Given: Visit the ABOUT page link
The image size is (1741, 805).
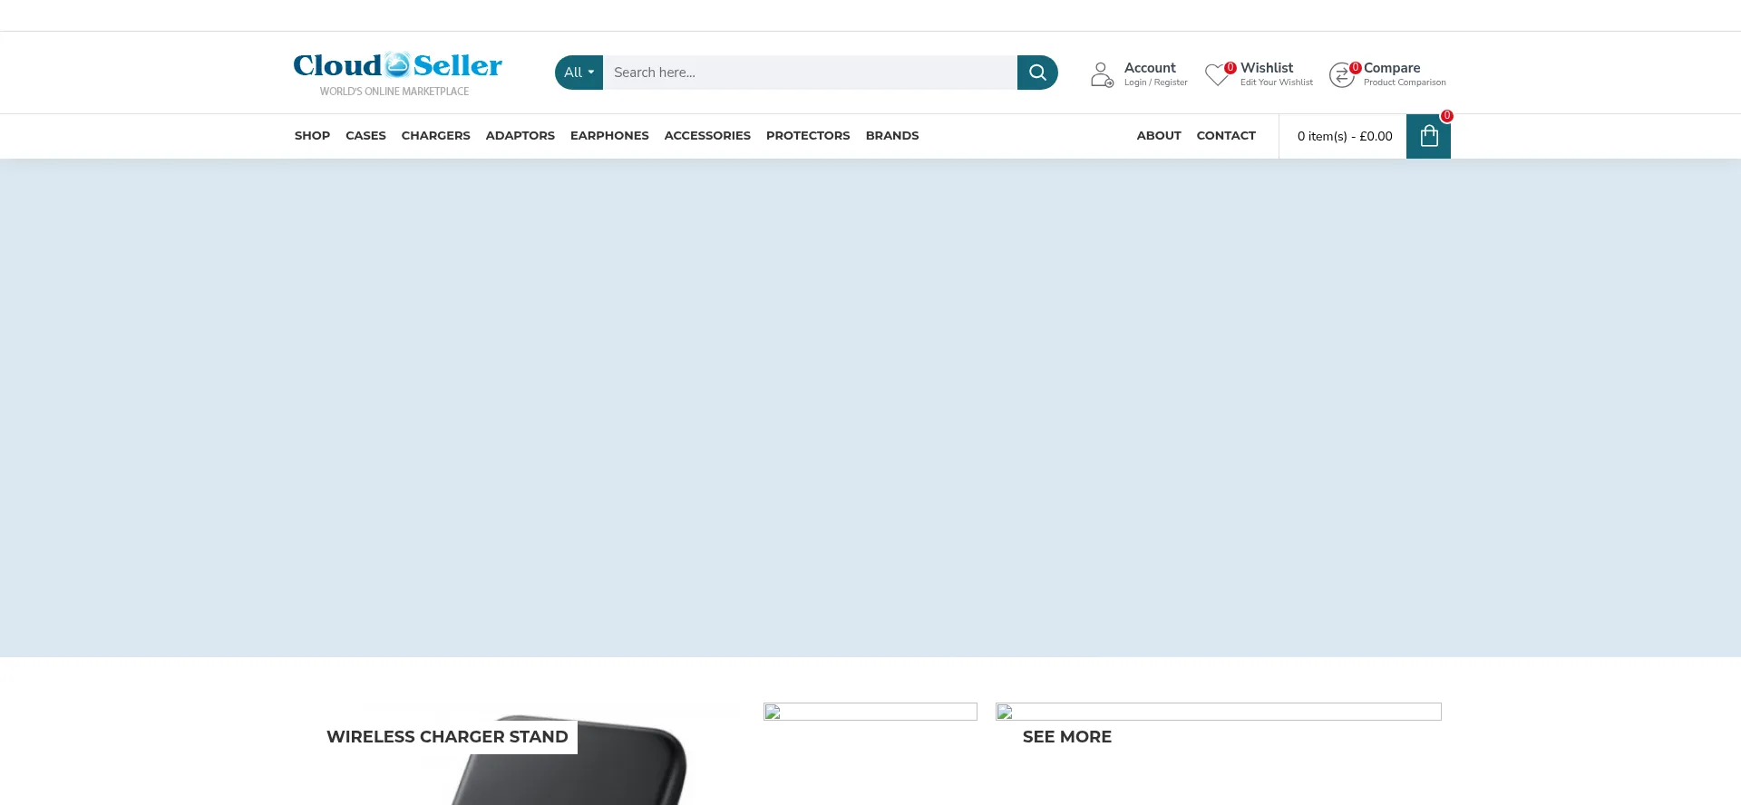Looking at the screenshot, I should (x=1158, y=136).
